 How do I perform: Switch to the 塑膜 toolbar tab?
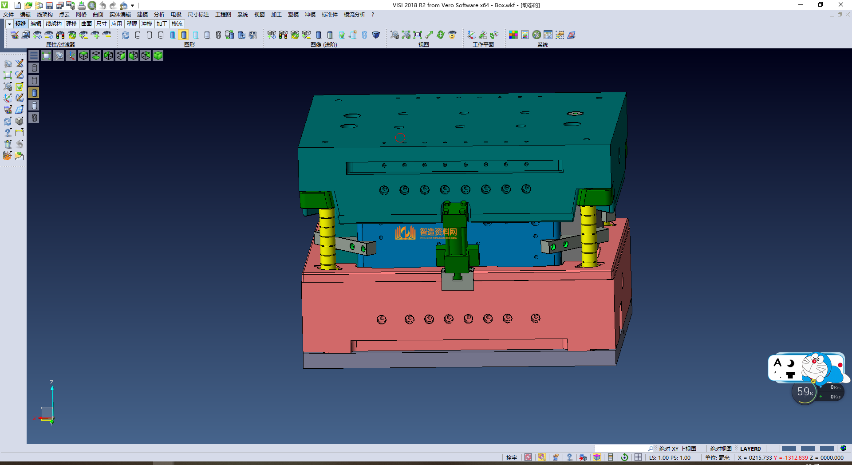131,24
